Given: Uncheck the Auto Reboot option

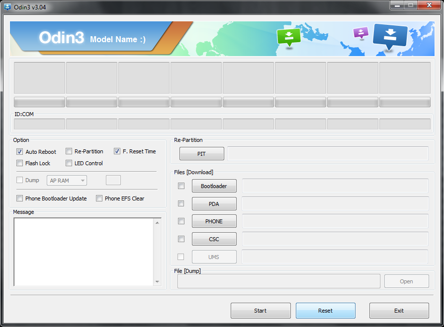Looking at the screenshot, I should click(19, 151).
